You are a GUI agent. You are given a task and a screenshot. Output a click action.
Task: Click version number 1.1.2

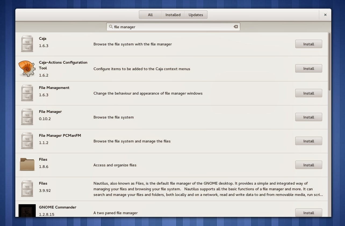tap(44, 143)
